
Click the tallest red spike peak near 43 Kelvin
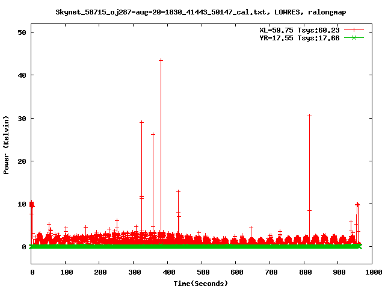[x=161, y=60]
